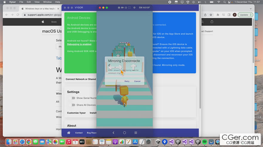Open Contact link in Vysor footer
The height and width of the screenshot is (147, 263).
click(79, 133)
